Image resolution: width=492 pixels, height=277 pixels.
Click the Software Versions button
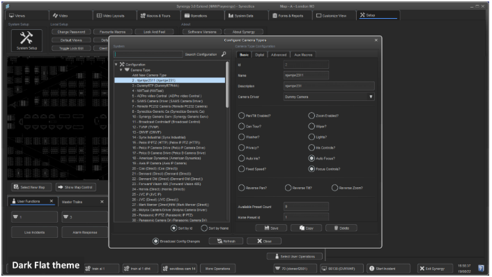point(202,32)
